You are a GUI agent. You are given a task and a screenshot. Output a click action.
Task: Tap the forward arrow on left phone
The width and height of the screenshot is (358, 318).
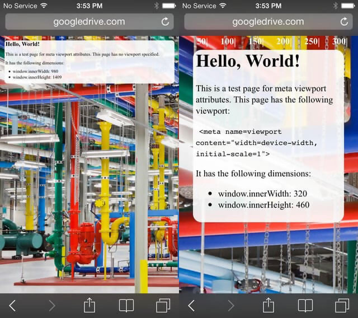[x=52, y=306]
